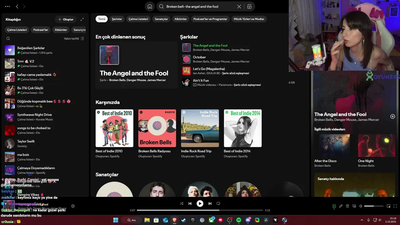Add current track to Liked Songs in player bar

point(73,206)
